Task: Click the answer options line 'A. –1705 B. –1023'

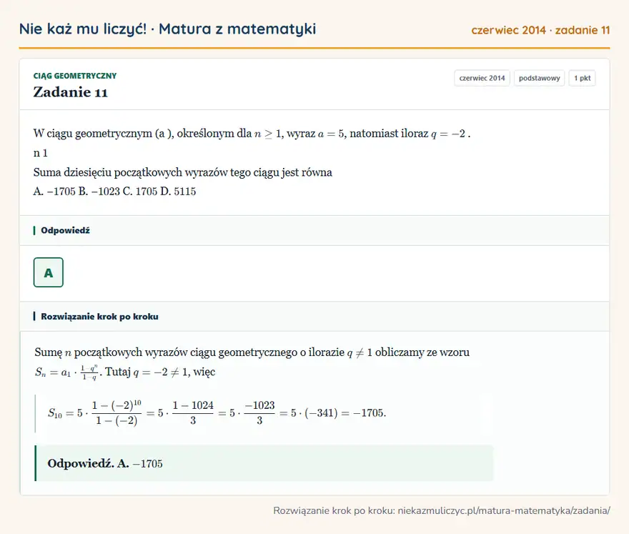Action: 115,192
